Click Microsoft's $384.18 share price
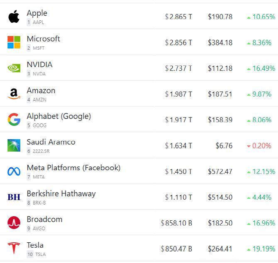 tap(220, 43)
